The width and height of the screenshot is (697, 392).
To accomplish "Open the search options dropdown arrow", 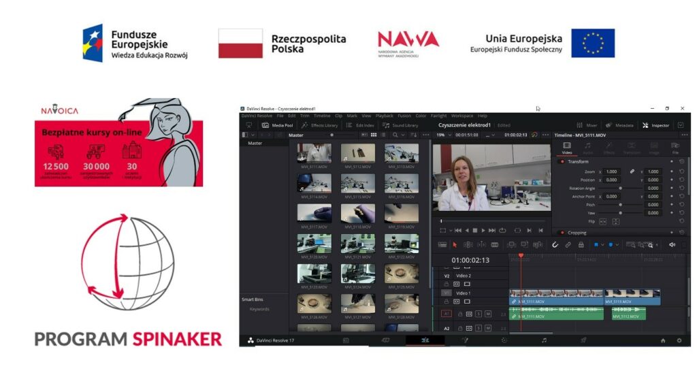I will (403, 135).
